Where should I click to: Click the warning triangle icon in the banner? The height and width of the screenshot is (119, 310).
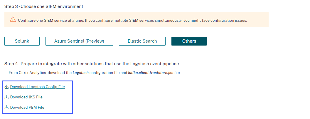(13, 19)
